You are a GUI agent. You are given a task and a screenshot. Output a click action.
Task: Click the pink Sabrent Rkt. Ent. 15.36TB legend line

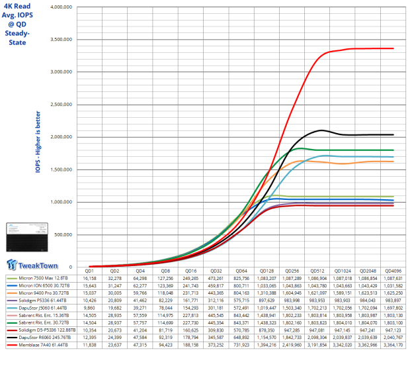tap(12, 316)
